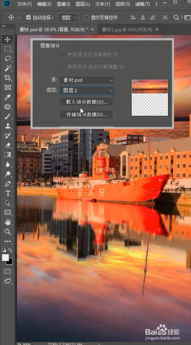Open the search icon in options bar
This screenshot has width=191, height=345.
(x=176, y=18)
